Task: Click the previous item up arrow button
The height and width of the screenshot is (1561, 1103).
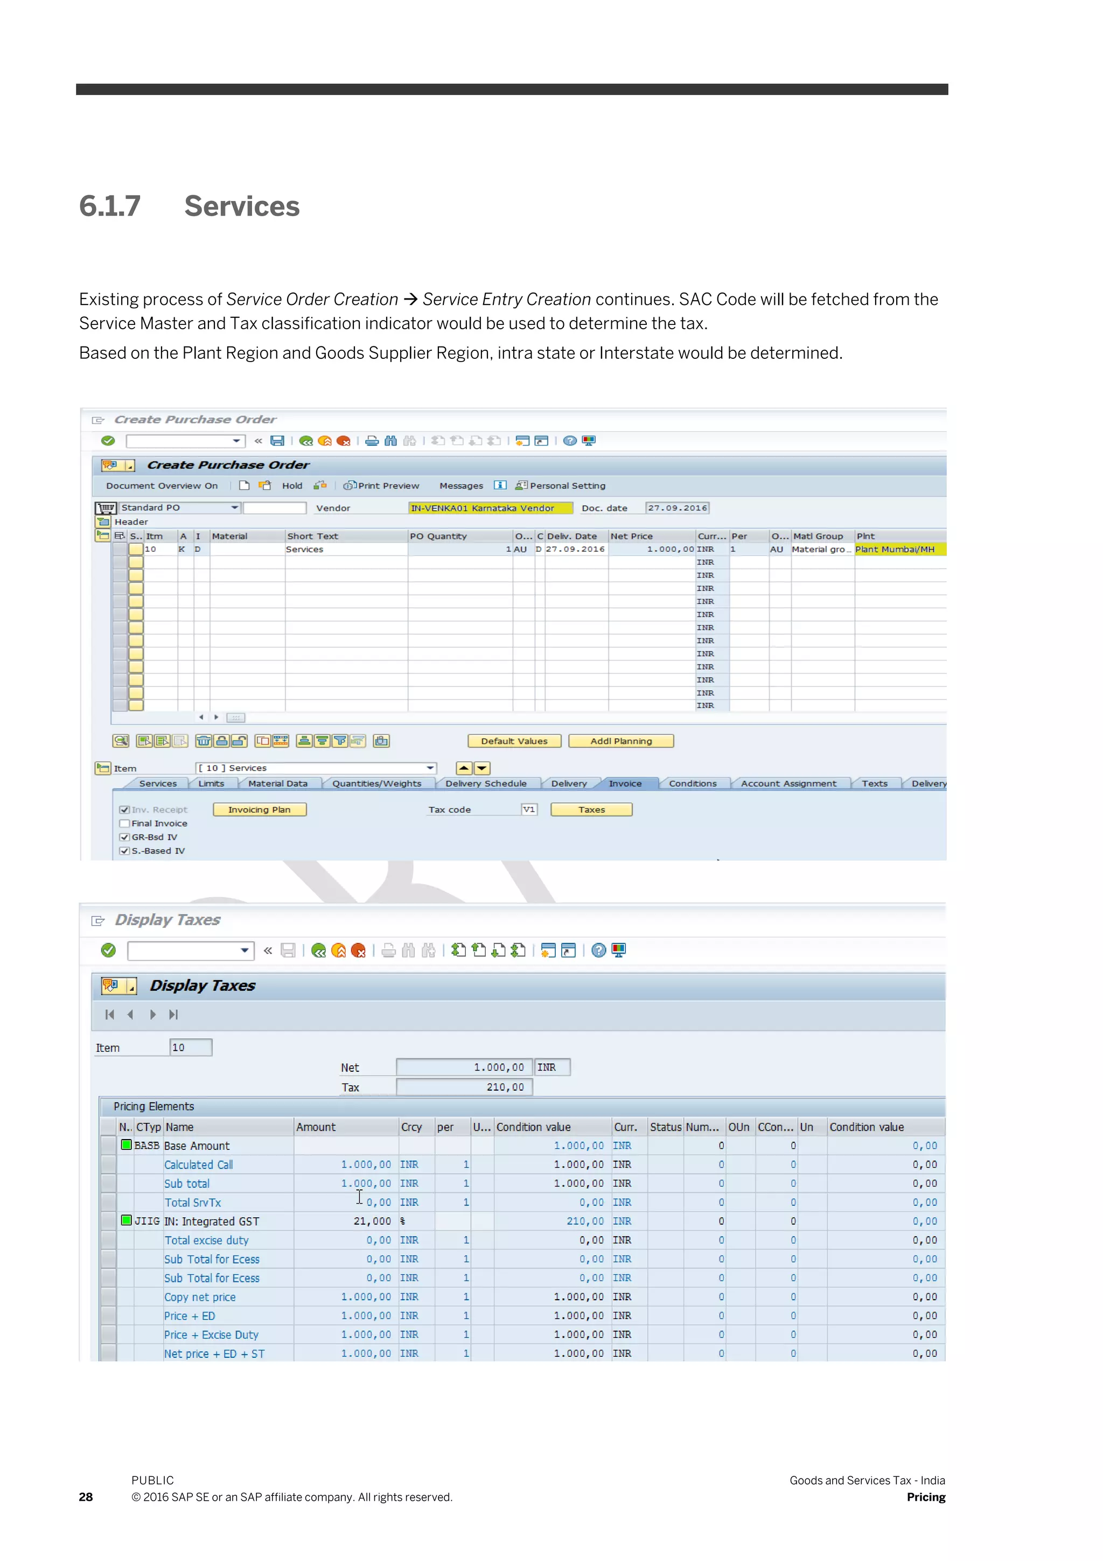Action: pos(464,768)
